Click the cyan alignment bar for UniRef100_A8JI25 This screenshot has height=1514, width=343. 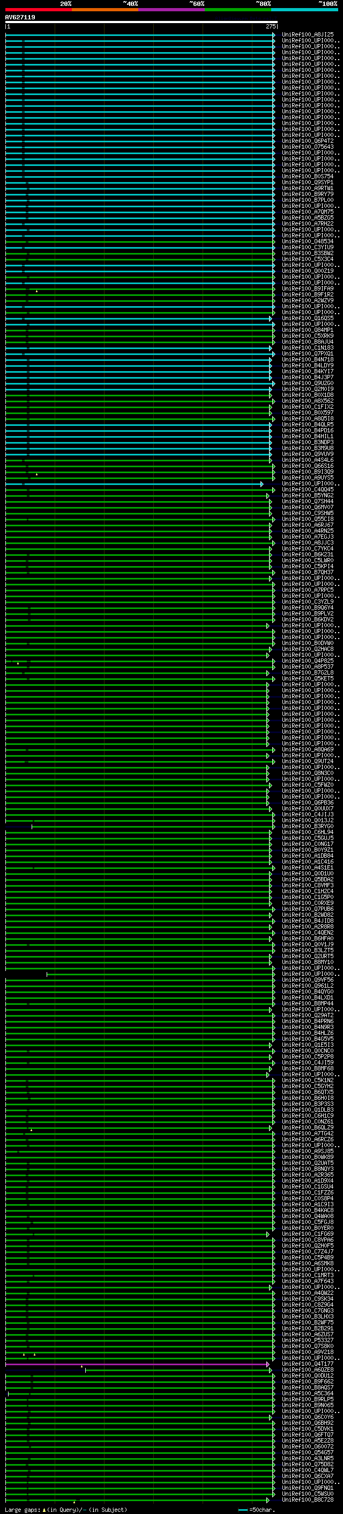click(x=139, y=35)
